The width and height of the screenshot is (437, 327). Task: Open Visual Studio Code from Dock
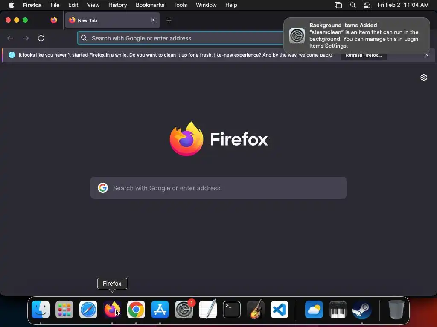280,310
